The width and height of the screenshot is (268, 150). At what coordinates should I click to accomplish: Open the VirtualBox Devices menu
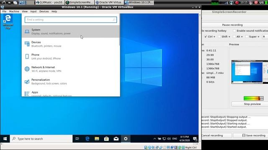click(44, 11)
